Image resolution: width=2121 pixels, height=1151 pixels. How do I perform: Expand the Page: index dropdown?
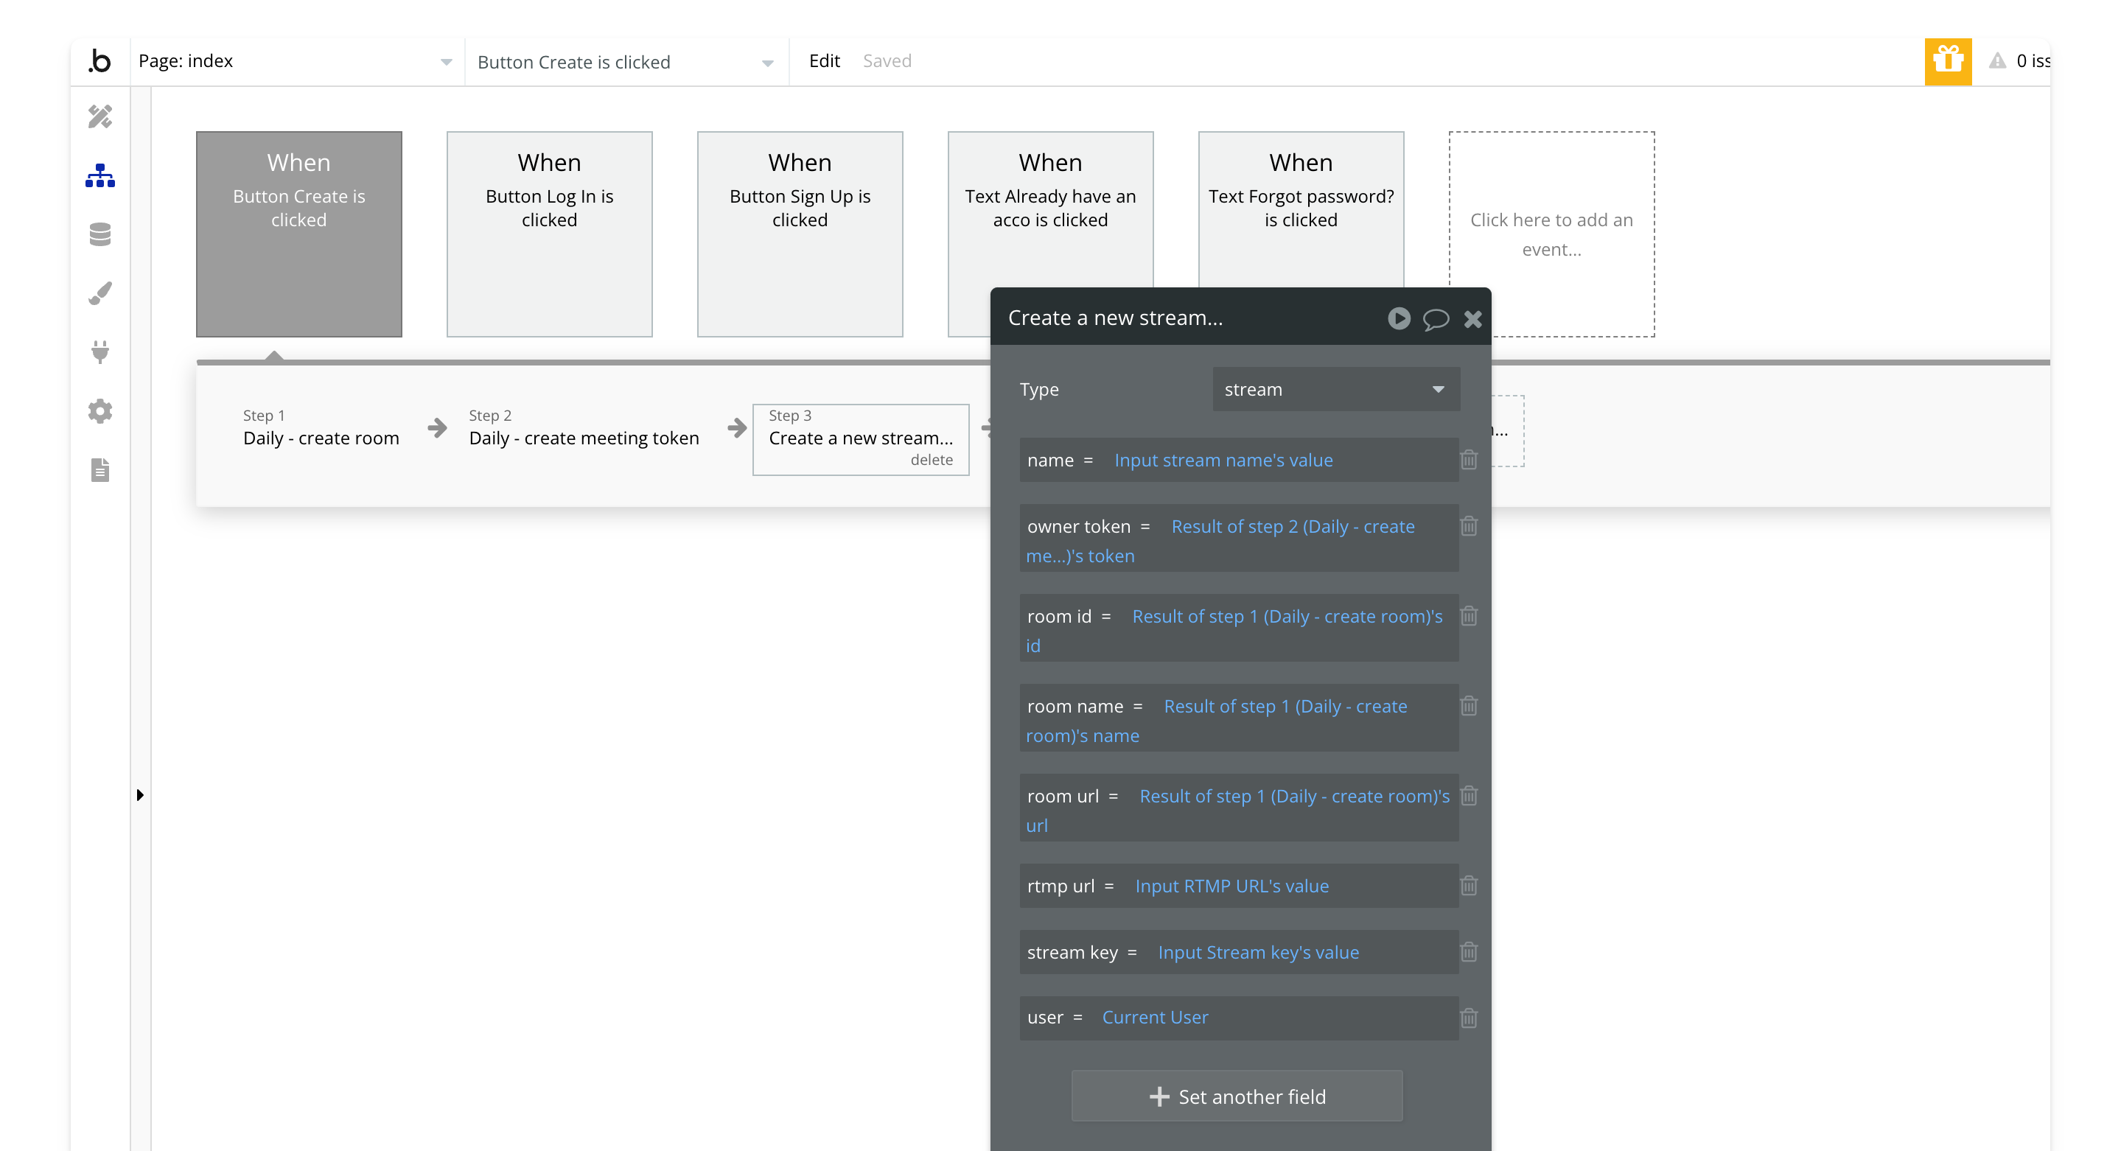coord(445,62)
